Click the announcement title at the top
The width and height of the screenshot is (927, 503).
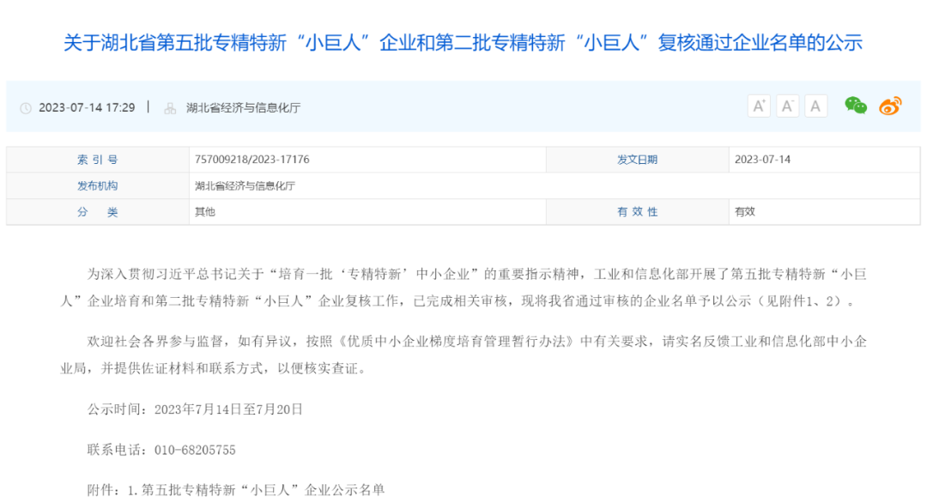click(463, 41)
